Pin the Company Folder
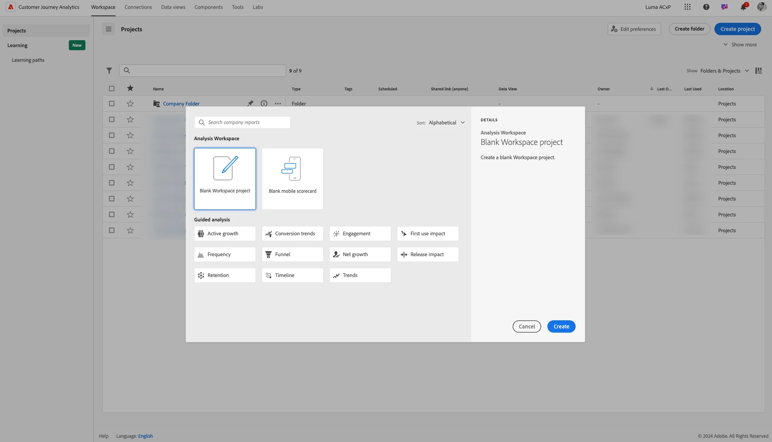 [251, 103]
